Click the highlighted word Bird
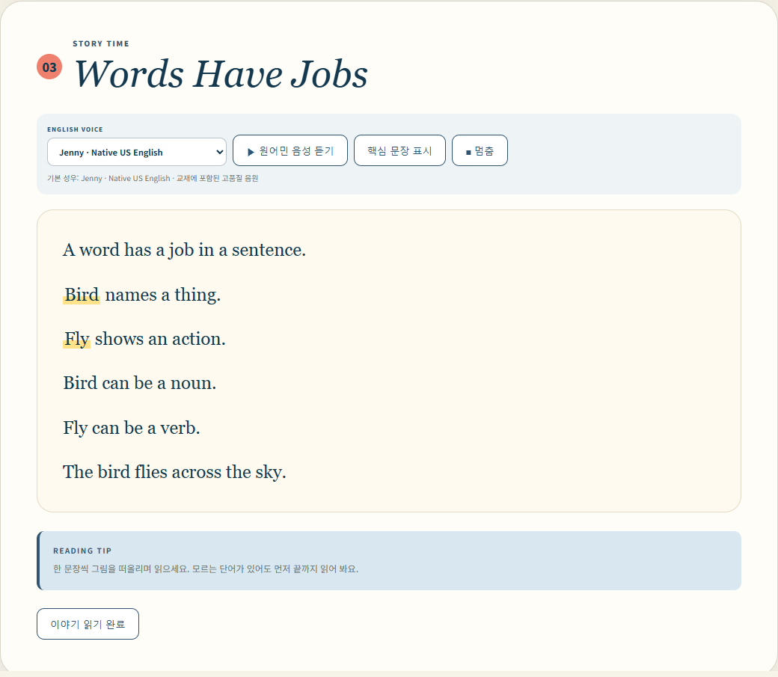 (82, 295)
